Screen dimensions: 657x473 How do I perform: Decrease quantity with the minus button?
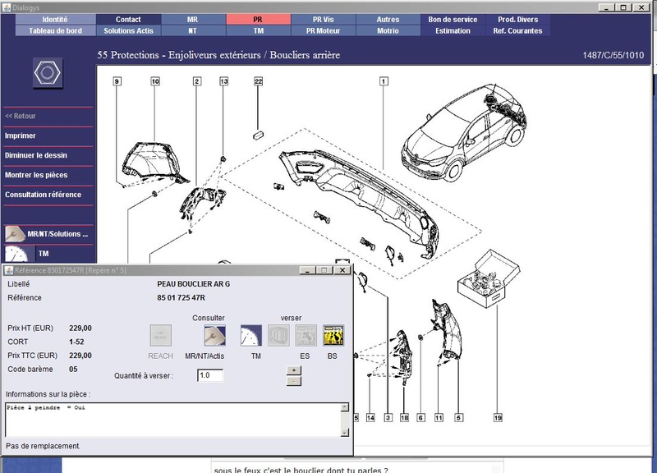pyautogui.click(x=294, y=381)
